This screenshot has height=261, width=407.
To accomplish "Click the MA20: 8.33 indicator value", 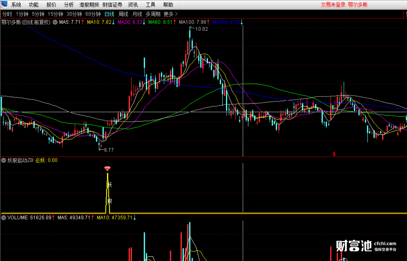I will coord(130,22).
